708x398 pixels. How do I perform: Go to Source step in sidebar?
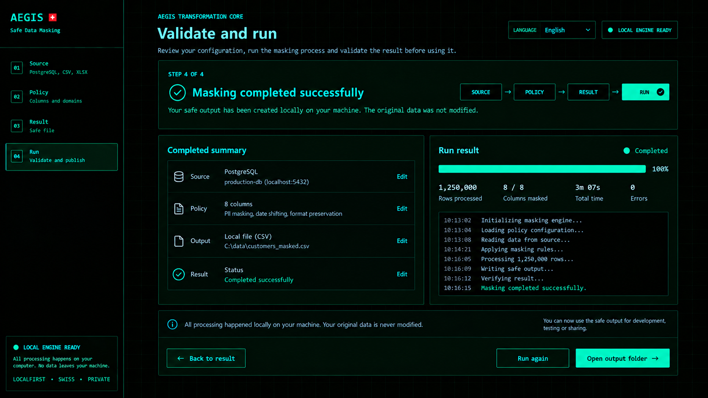tap(61, 68)
